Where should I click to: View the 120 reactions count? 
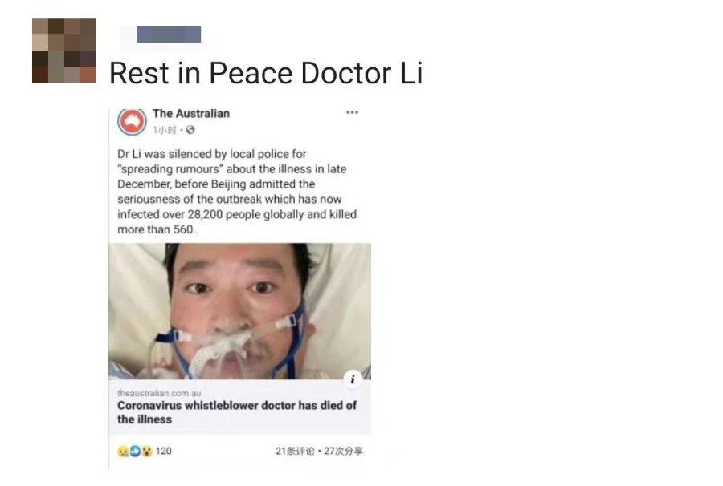click(x=163, y=451)
